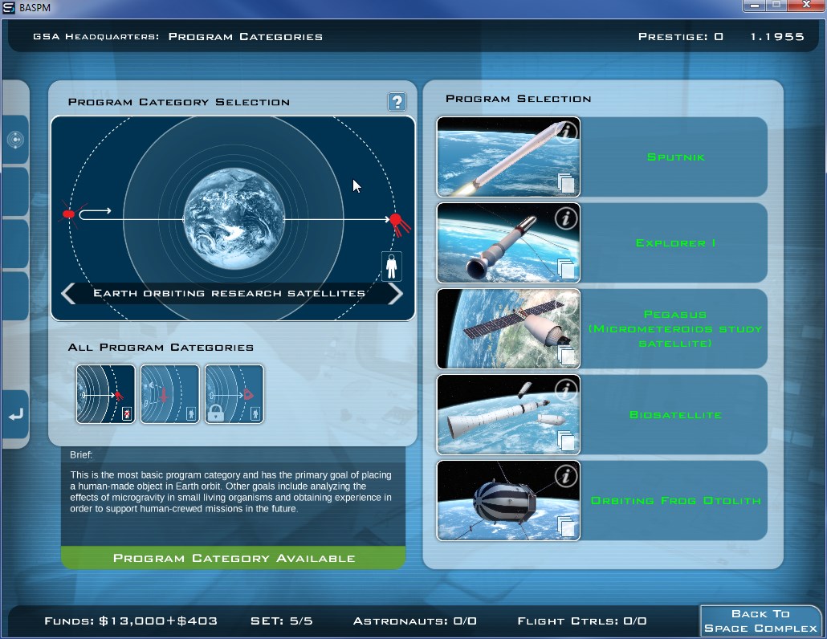
Task: Select the Sputnik program label
Action: tap(675, 157)
